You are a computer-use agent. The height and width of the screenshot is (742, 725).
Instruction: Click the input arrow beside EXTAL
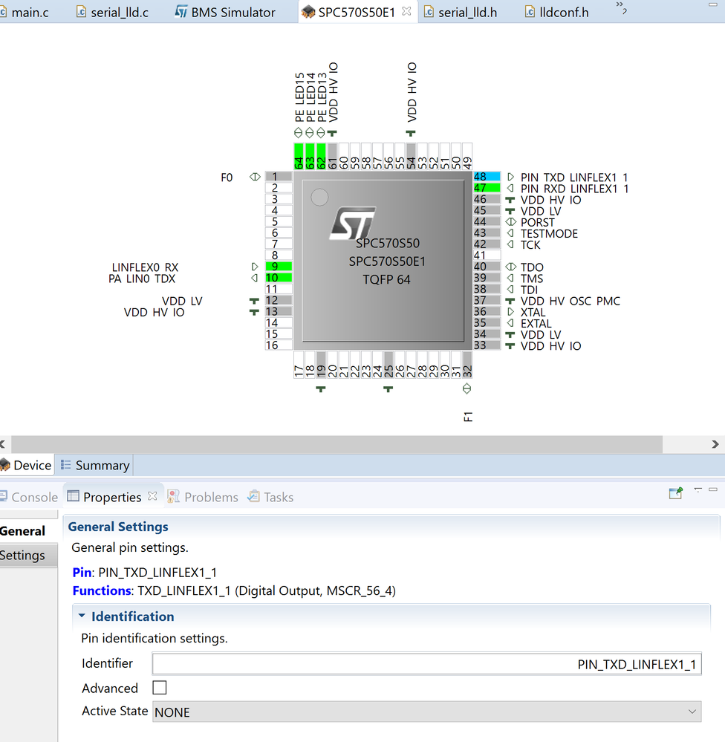pyautogui.click(x=510, y=323)
